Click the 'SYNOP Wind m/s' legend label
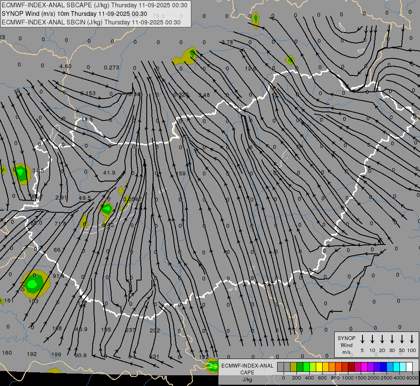This screenshot has height=386, width=420. (346, 345)
